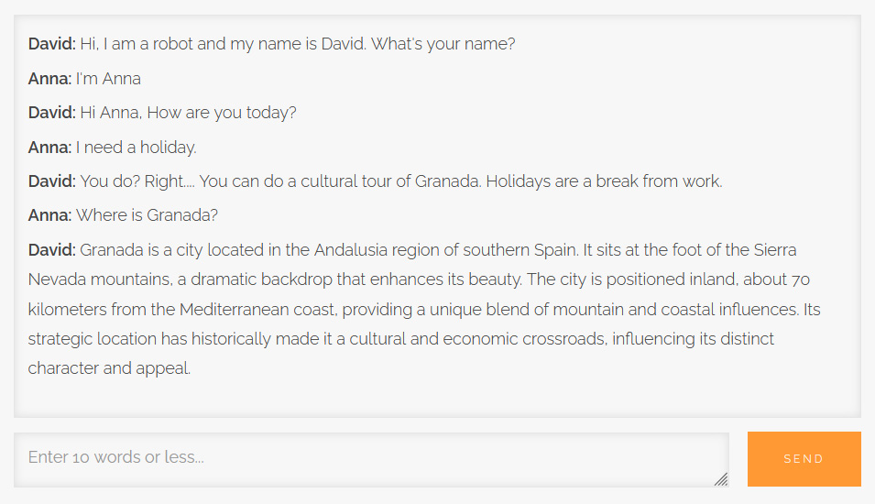This screenshot has height=504, width=875.
Task: Click the "David:" name before "Hi Anna"
Action: (51, 113)
